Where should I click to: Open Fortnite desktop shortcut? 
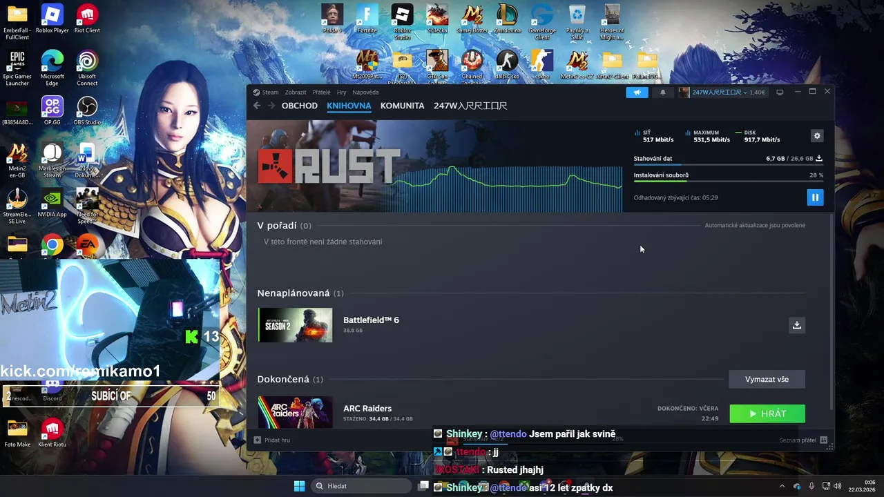tap(367, 19)
